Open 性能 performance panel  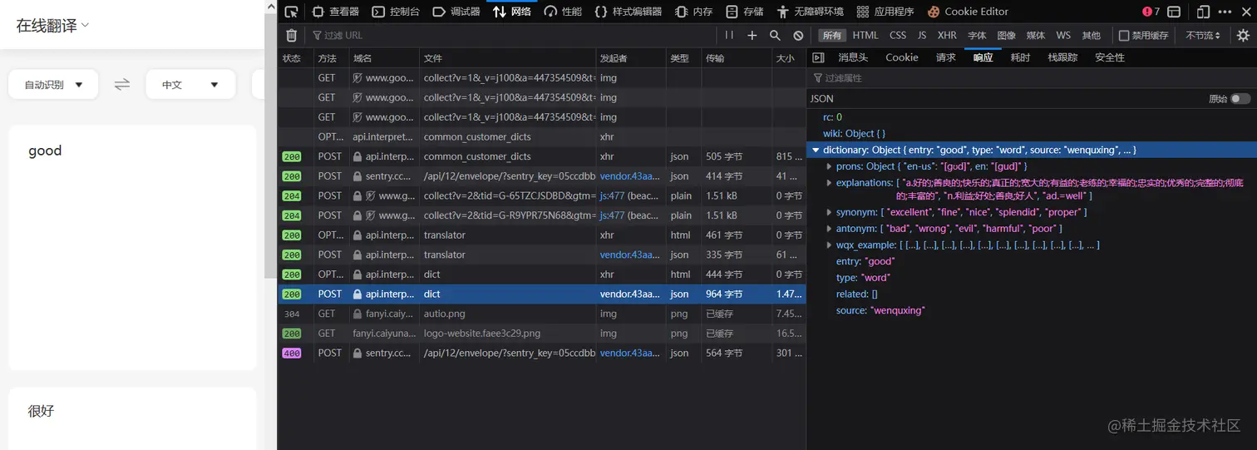(563, 12)
